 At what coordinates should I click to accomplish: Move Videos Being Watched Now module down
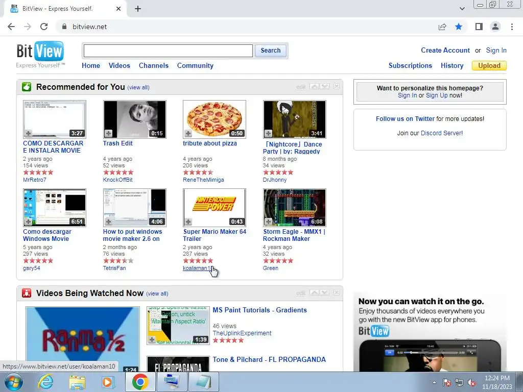pos(325,292)
